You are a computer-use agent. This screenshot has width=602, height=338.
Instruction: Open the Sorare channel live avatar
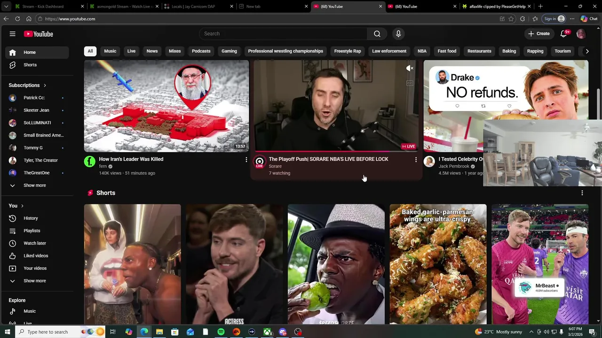[x=259, y=162]
